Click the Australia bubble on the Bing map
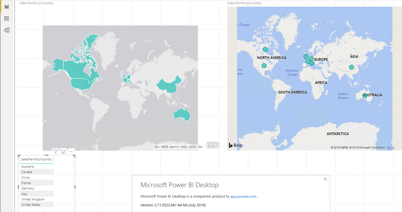 click(x=365, y=95)
